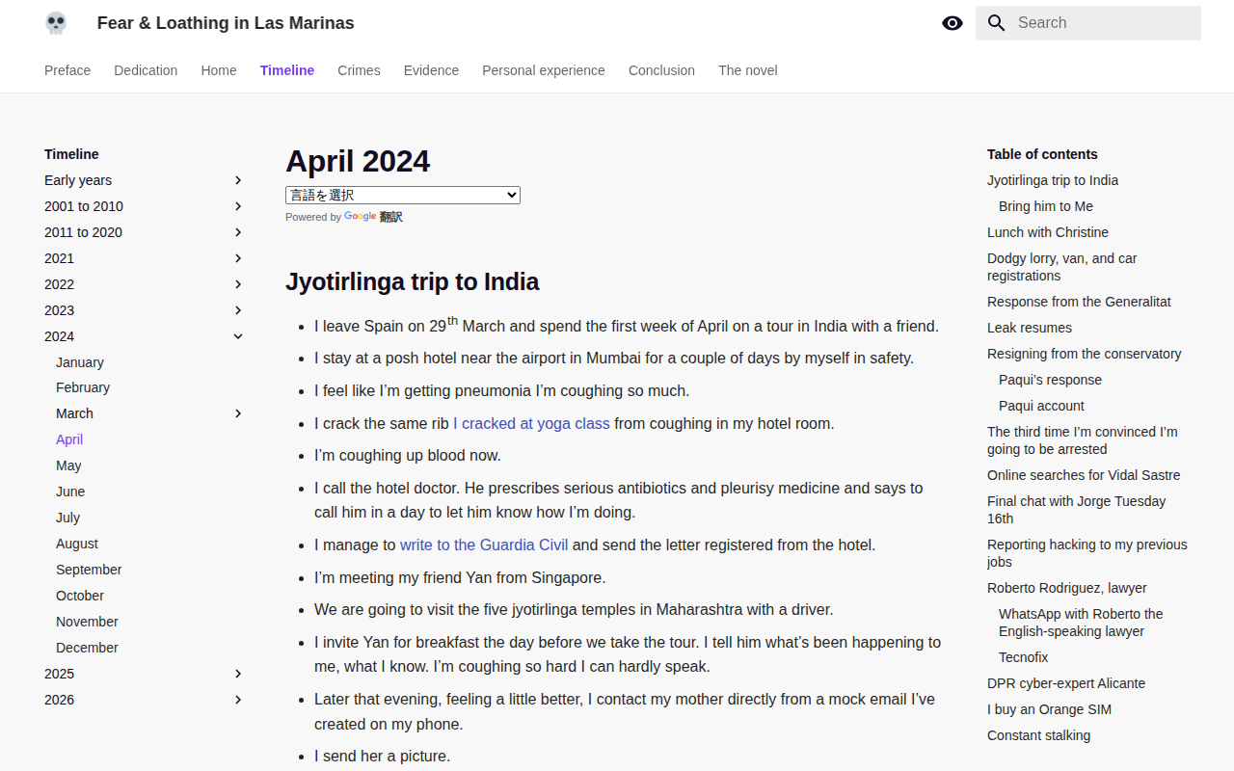Open September in the sidebar
Image resolution: width=1234 pixels, height=771 pixels.
click(x=89, y=570)
